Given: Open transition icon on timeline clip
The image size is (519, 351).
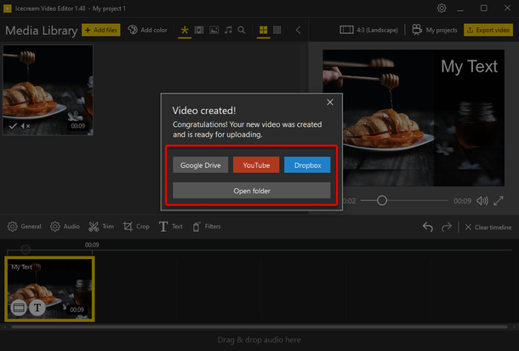Looking at the screenshot, I should (19, 308).
